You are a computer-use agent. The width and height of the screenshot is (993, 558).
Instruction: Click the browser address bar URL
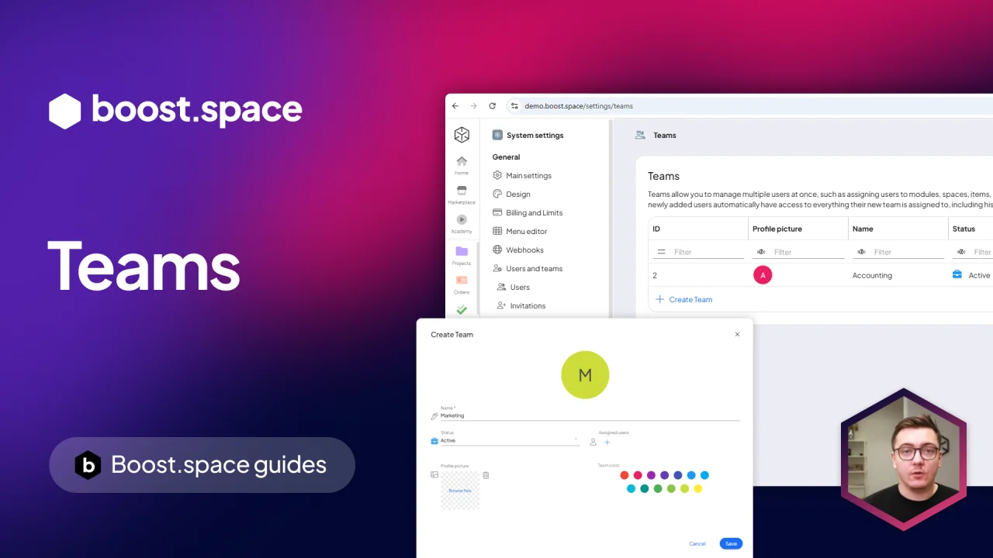click(579, 106)
